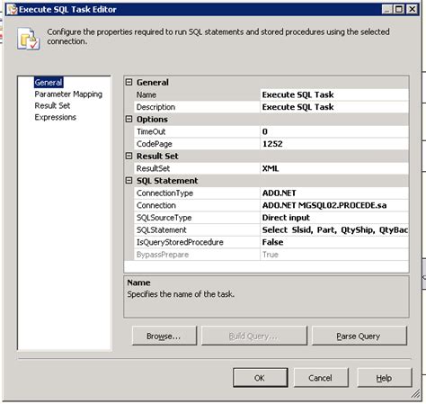Confirm with the OK button
Screen dimensions: 426x404
tap(261, 378)
